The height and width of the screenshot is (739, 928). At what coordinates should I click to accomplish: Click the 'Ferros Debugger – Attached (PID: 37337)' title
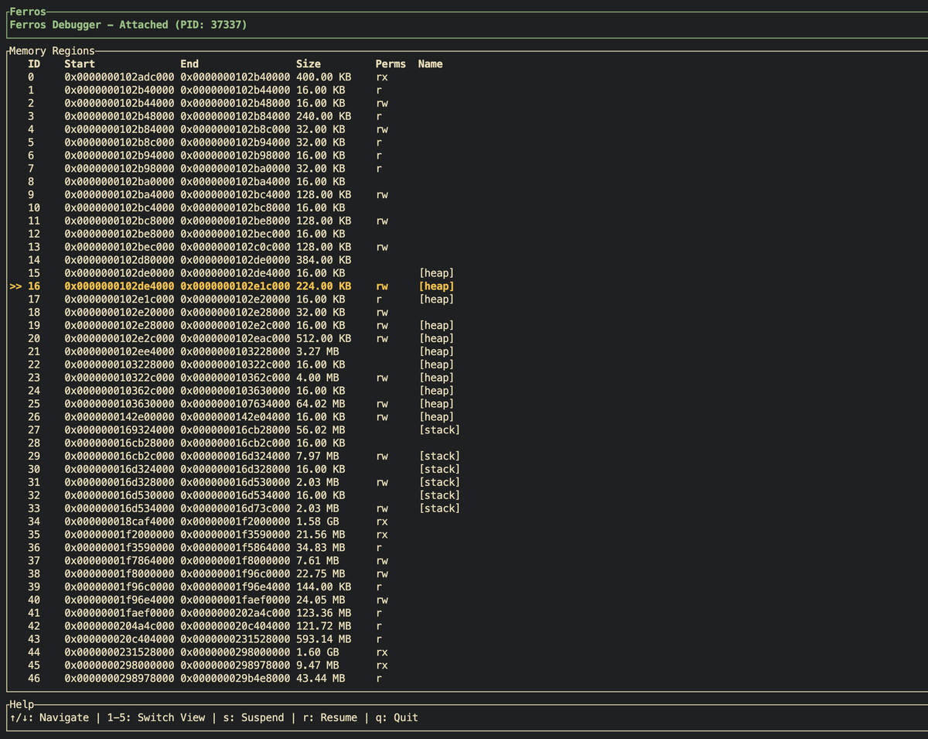(128, 25)
